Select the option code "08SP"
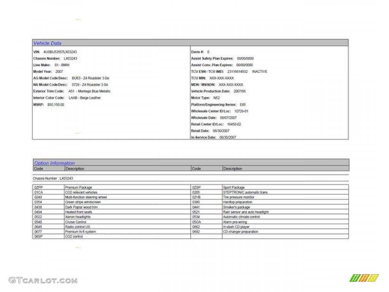Image resolution: width=389 pixels, height=292 pixels. point(38,236)
